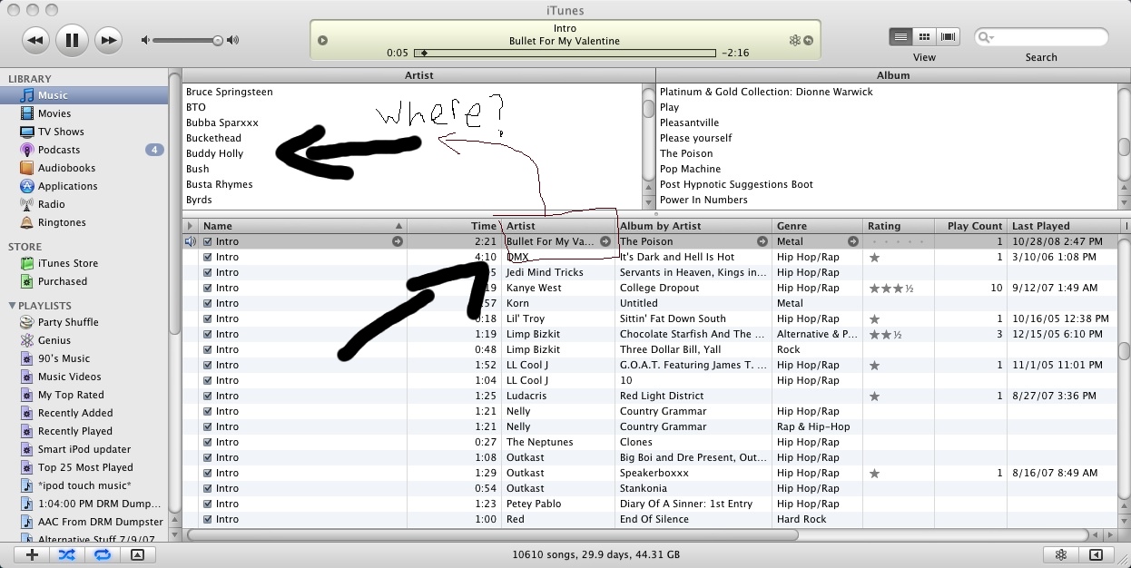Sort by Genre column header
The image size is (1131, 568).
[x=818, y=226]
